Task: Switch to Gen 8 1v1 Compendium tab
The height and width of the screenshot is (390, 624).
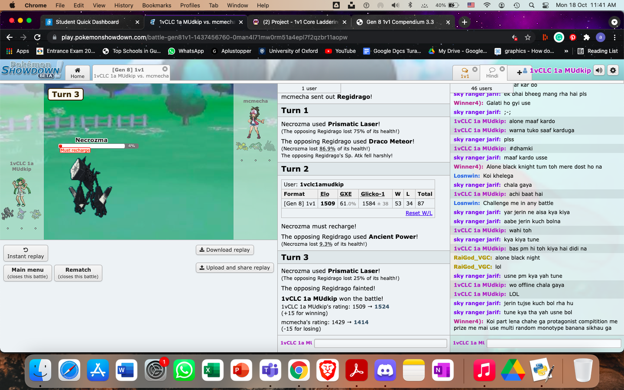Action: click(403, 22)
